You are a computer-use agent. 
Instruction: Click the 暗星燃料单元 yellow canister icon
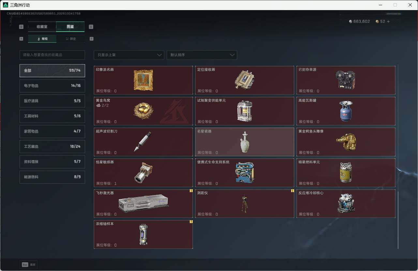coord(346,173)
